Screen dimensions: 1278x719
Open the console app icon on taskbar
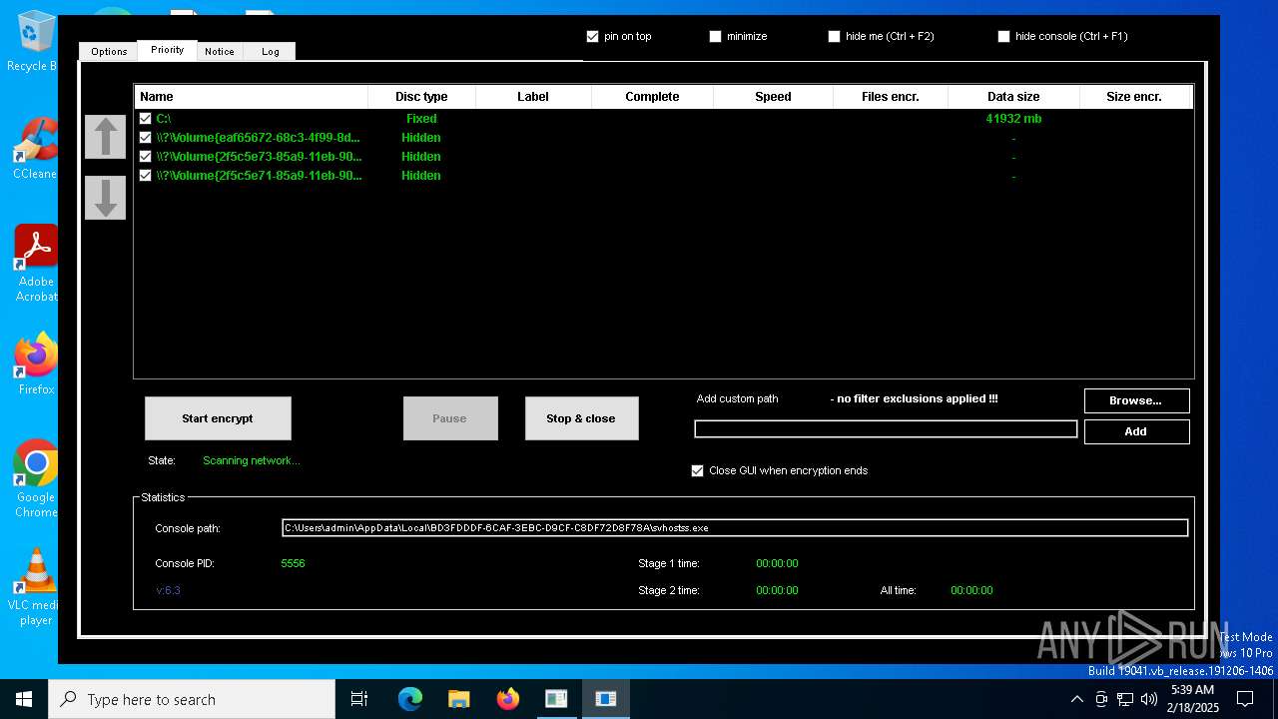coord(556,699)
